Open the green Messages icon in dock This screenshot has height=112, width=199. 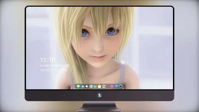coord(78,87)
